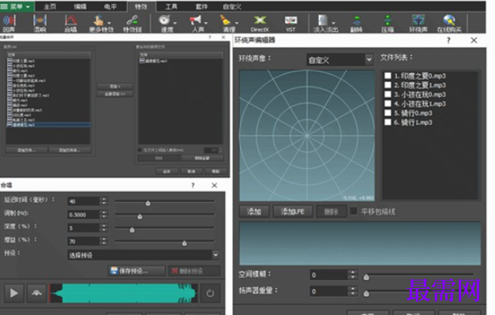Adjust the 空间模糊 slider handle
495x315 pixels.
click(366, 277)
